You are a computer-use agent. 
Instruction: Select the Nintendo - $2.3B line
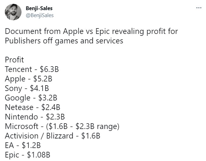pyautogui.click(x=35, y=117)
